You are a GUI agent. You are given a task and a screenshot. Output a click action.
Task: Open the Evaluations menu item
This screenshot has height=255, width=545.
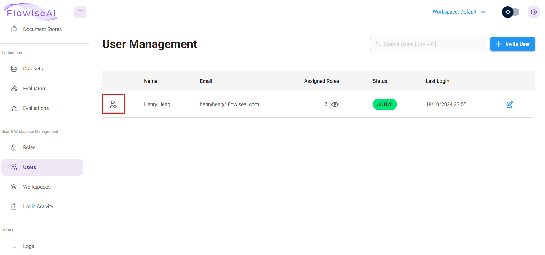[36, 108]
